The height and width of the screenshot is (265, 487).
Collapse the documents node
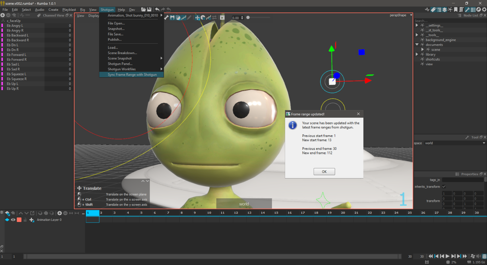coord(417,45)
